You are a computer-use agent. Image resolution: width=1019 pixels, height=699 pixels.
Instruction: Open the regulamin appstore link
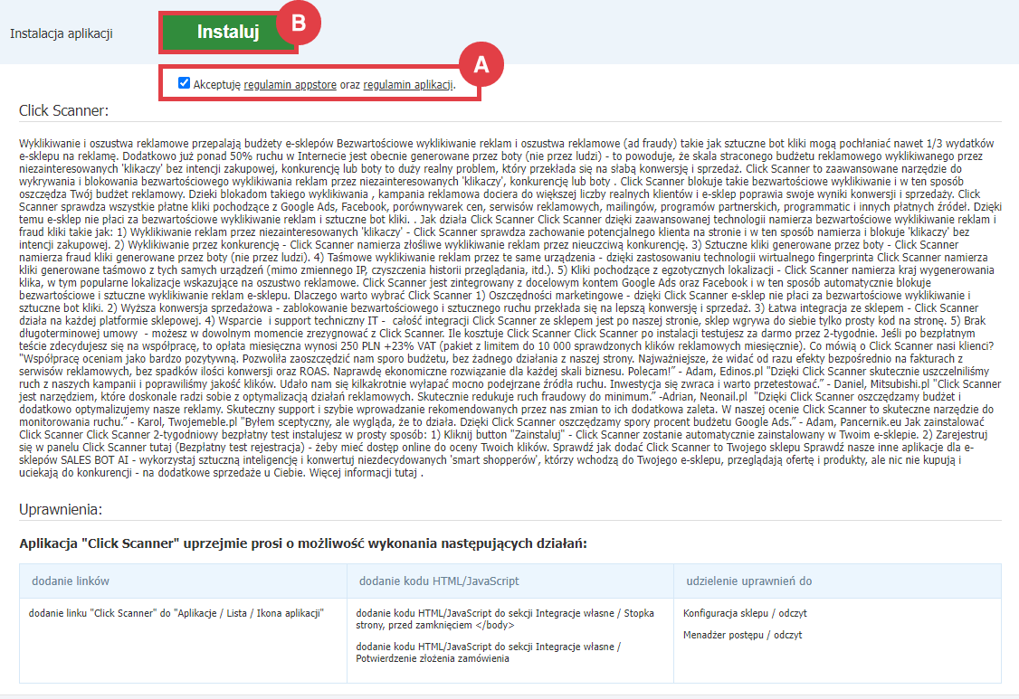point(290,84)
